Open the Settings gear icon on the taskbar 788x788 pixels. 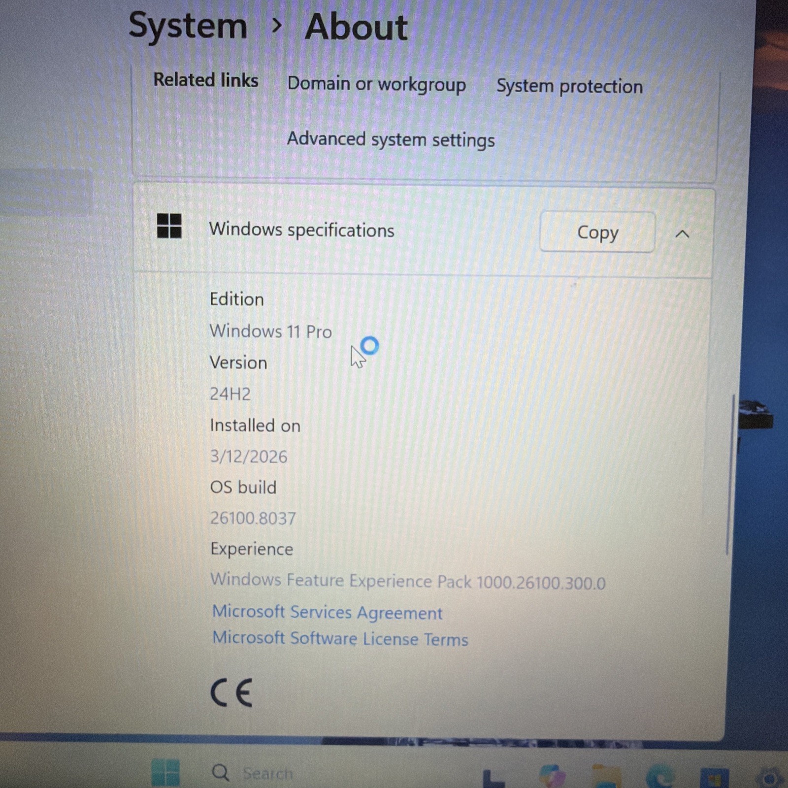pyautogui.click(x=770, y=778)
